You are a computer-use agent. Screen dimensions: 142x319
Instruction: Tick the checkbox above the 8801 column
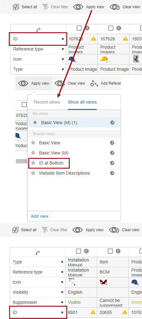(x=79, y=251)
